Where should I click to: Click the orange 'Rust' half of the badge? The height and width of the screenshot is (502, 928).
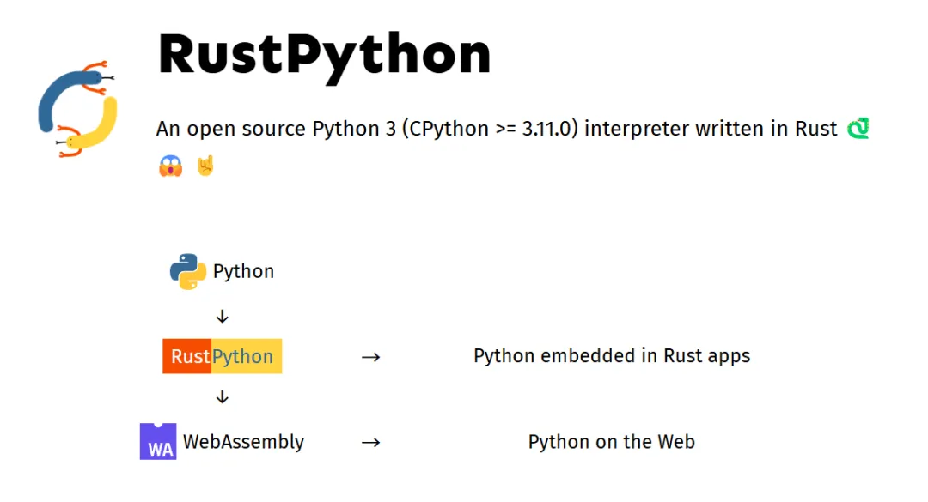coord(187,356)
